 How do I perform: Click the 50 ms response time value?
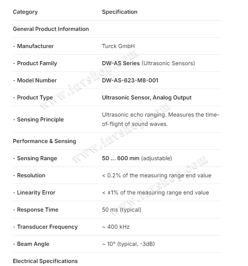(122, 210)
